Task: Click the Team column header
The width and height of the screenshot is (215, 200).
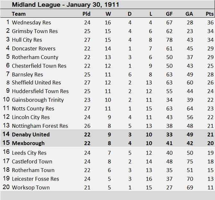Action: point(19,14)
